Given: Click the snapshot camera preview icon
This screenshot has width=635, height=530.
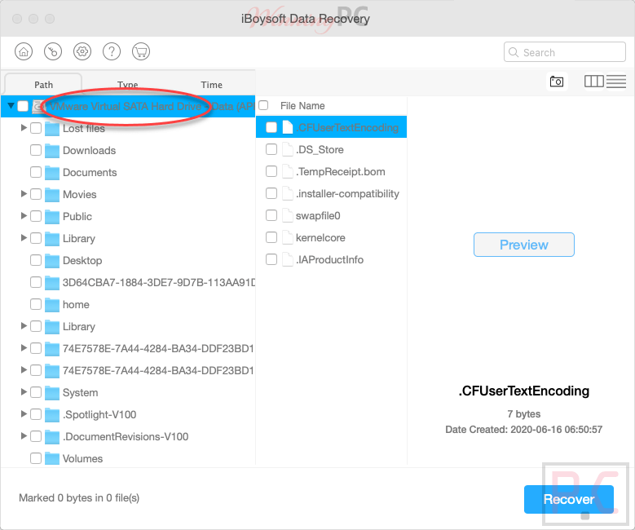Looking at the screenshot, I should pos(557,82).
